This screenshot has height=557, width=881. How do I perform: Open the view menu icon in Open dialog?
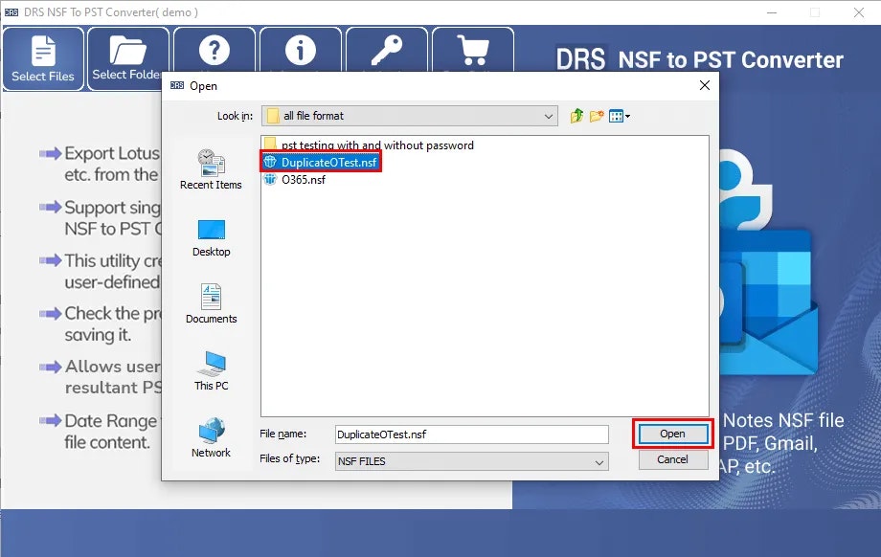(x=620, y=116)
